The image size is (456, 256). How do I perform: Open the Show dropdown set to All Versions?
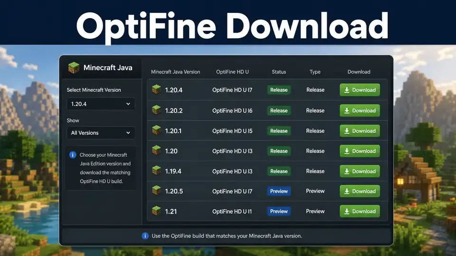[x=101, y=133]
